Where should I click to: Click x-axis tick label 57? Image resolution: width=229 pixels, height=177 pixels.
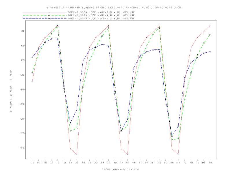(153, 163)
